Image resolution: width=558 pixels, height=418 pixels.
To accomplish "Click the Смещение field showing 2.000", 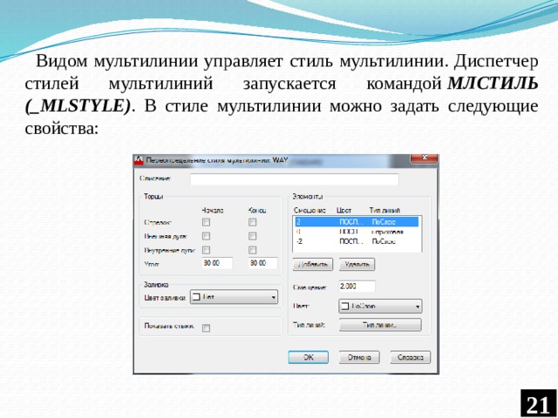I will [x=357, y=287].
